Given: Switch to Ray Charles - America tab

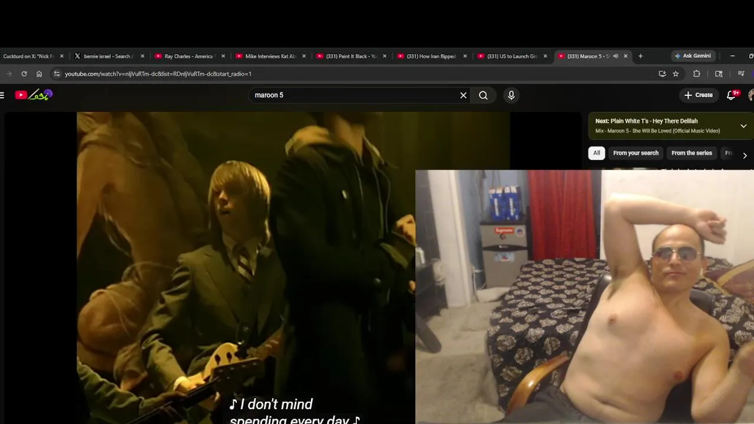Looking at the screenshot, I should click(188, 56).
